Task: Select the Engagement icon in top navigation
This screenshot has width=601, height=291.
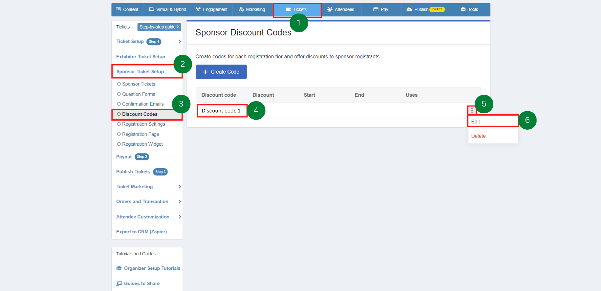Action: pos(198,9)
